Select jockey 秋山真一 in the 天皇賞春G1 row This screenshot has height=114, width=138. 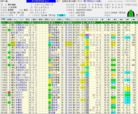tap(55, 27)
